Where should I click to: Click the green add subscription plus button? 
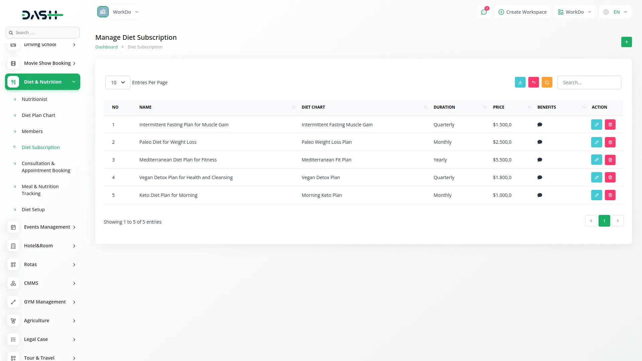point(626,42)
